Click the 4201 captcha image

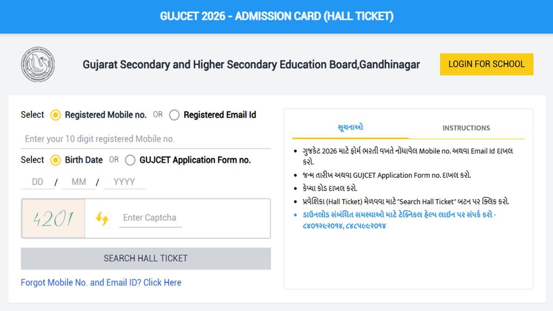[53, 219]
